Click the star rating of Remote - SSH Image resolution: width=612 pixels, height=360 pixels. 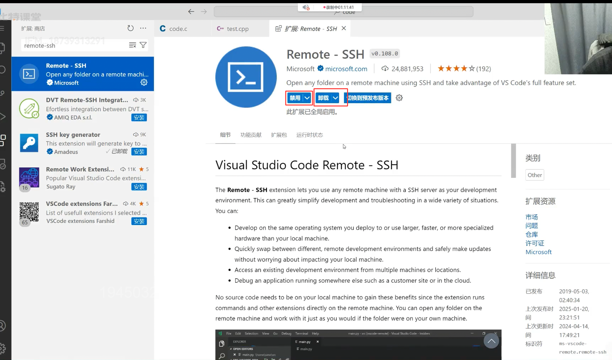456,68
